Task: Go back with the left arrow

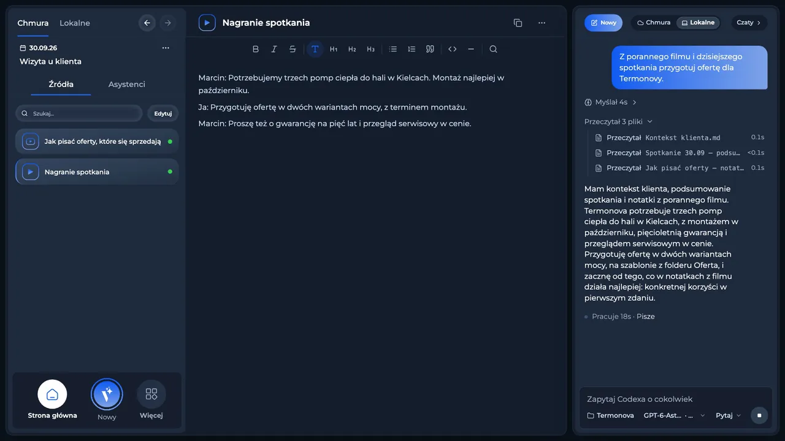Action: point(147,23)
